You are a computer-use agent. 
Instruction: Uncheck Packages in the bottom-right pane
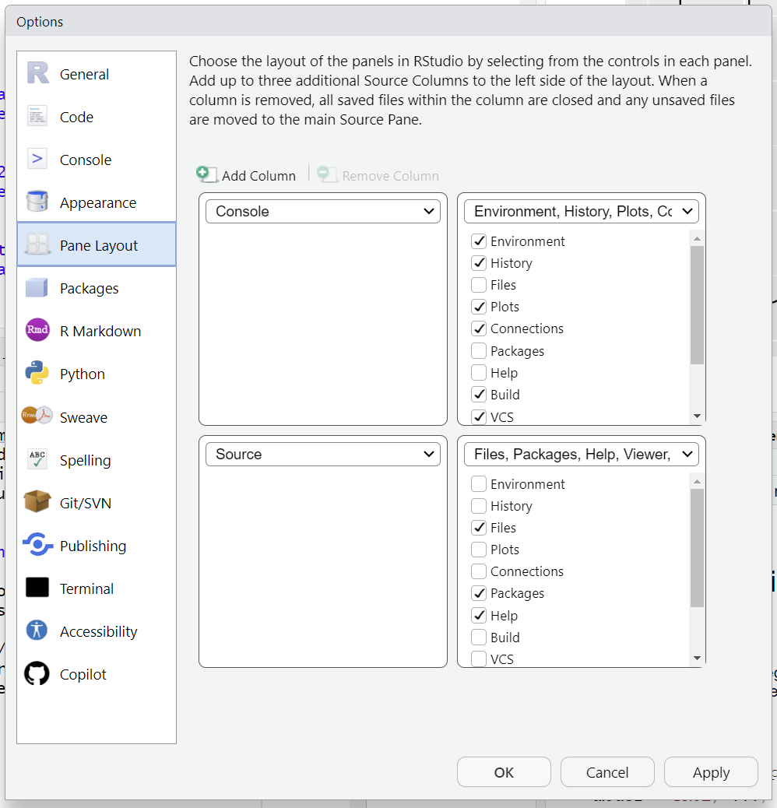(x=479, y=593)
